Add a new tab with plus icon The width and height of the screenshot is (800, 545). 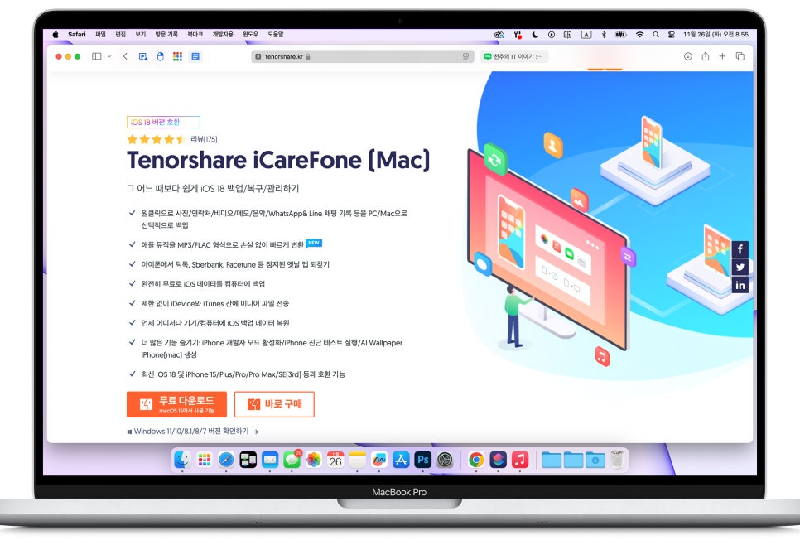click(x=722, y=56)
